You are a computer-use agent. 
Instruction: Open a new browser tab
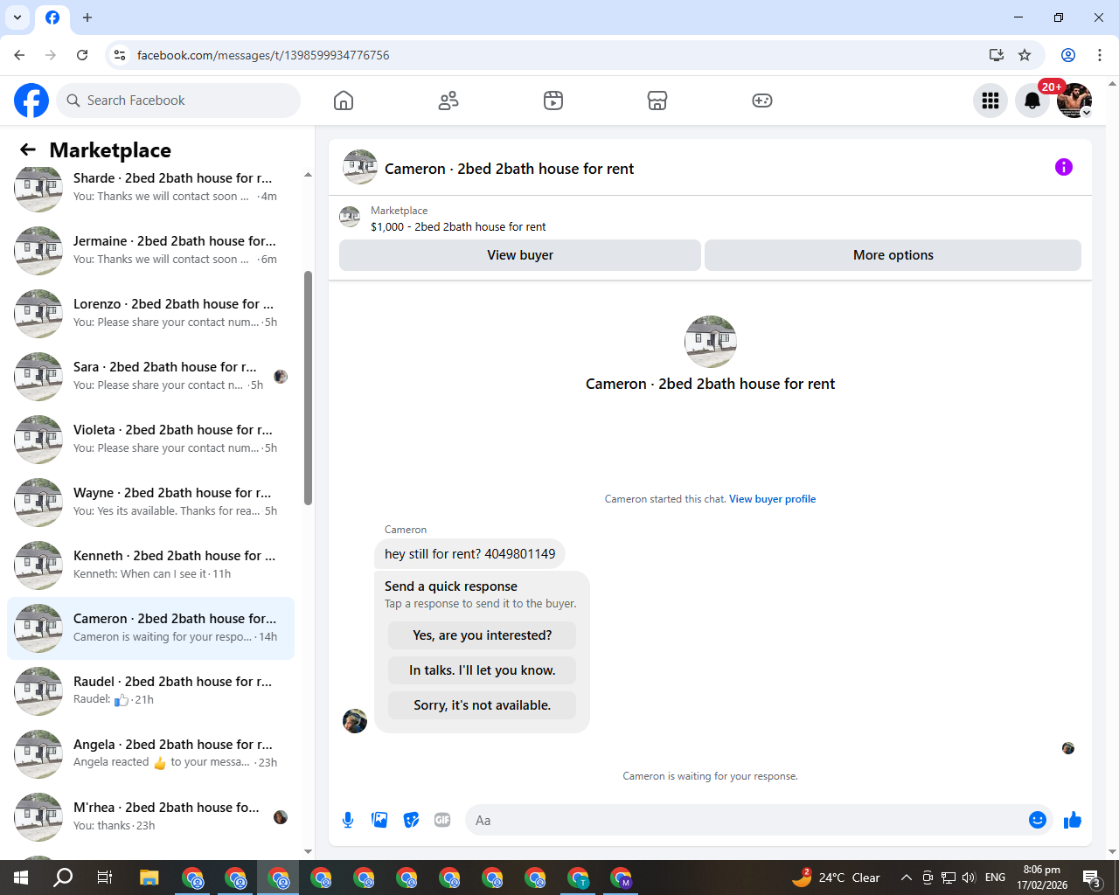pos(87,17)
